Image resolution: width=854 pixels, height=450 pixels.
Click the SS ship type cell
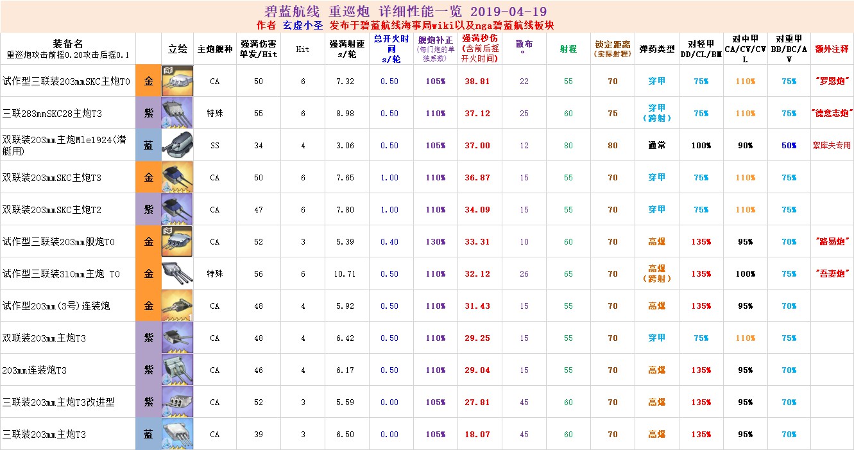(x=214, y=146)
